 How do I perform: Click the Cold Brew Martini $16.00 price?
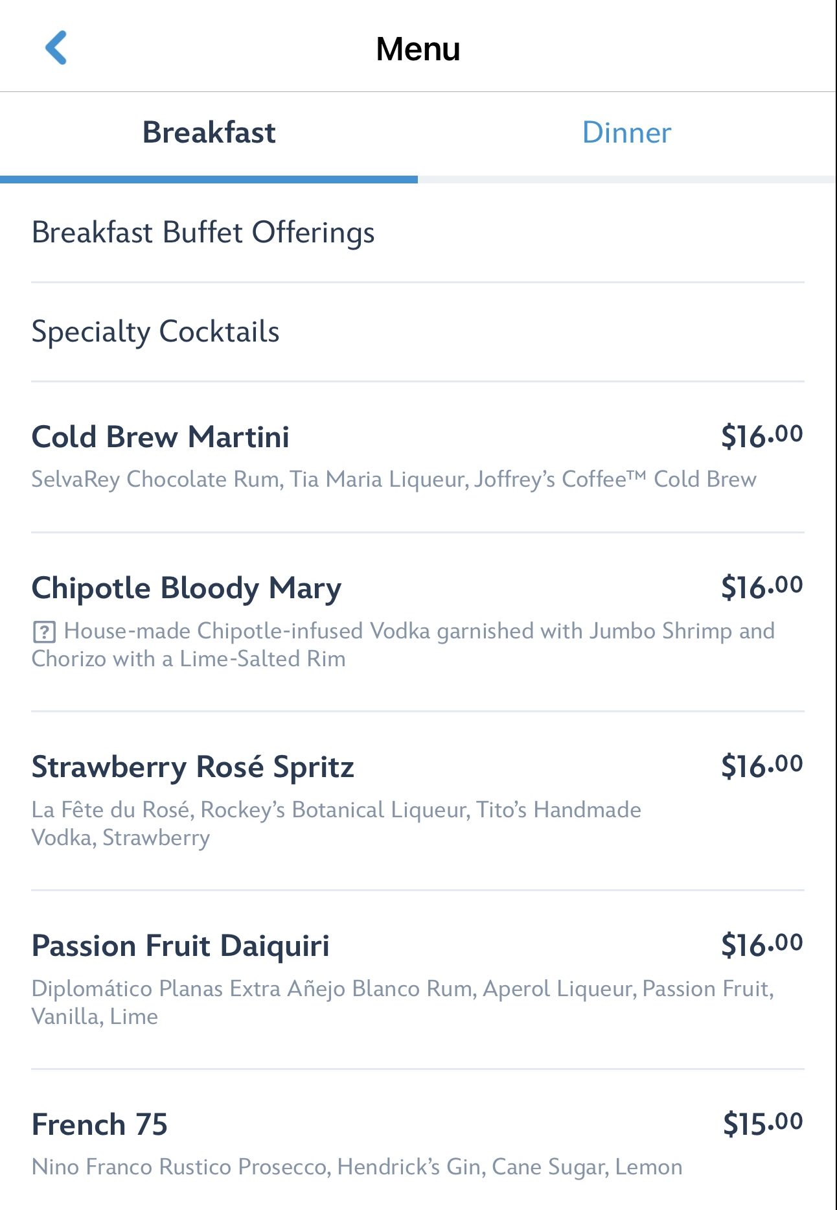761,436
